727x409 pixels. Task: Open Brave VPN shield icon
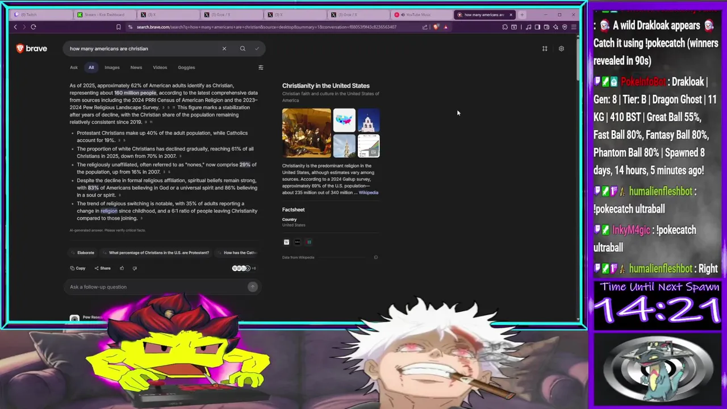pyautogui.click(x=565, y=27)
